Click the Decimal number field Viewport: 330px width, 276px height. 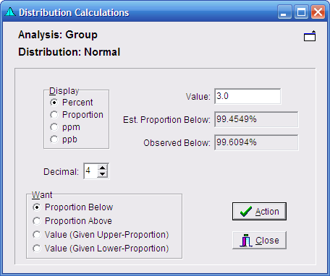tap(90, 171)
